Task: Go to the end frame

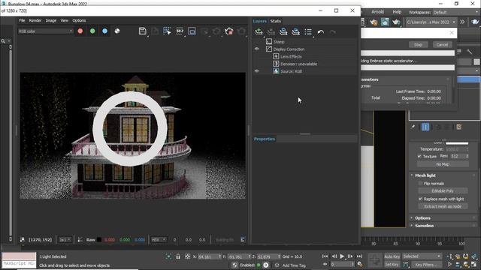Action: (359, 256)
